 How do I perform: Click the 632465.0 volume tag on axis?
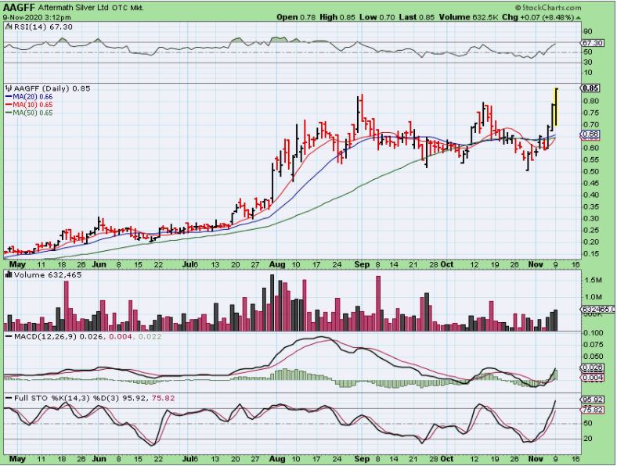pos(597,310)
